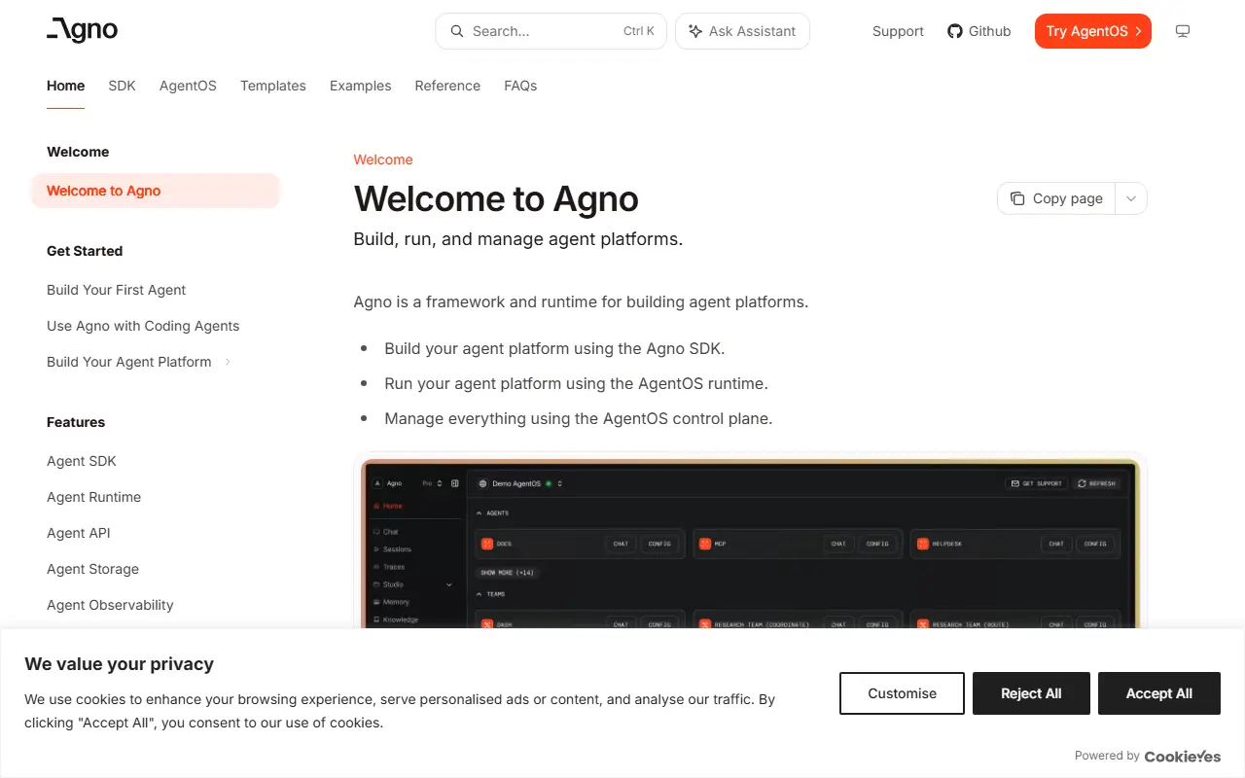
Task: Click the search magnifier icon
Action: [457, 31]
